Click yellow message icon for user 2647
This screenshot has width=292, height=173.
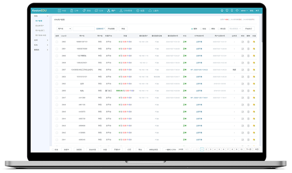point(254,98)
